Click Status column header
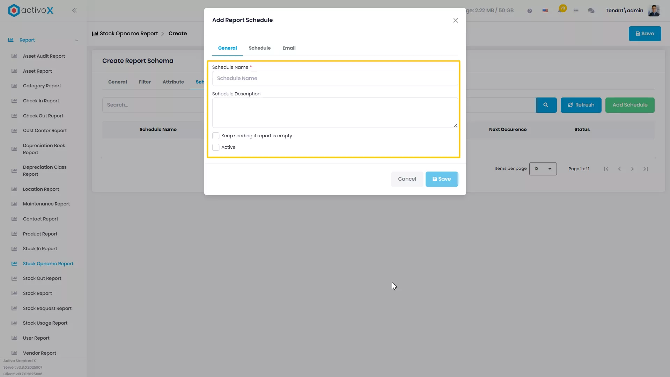This screenshot has width=670, height=377. pyautogui.click(x=582, y=129)
